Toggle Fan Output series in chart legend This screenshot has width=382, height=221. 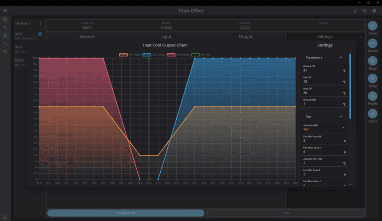[x=130, y=55]
